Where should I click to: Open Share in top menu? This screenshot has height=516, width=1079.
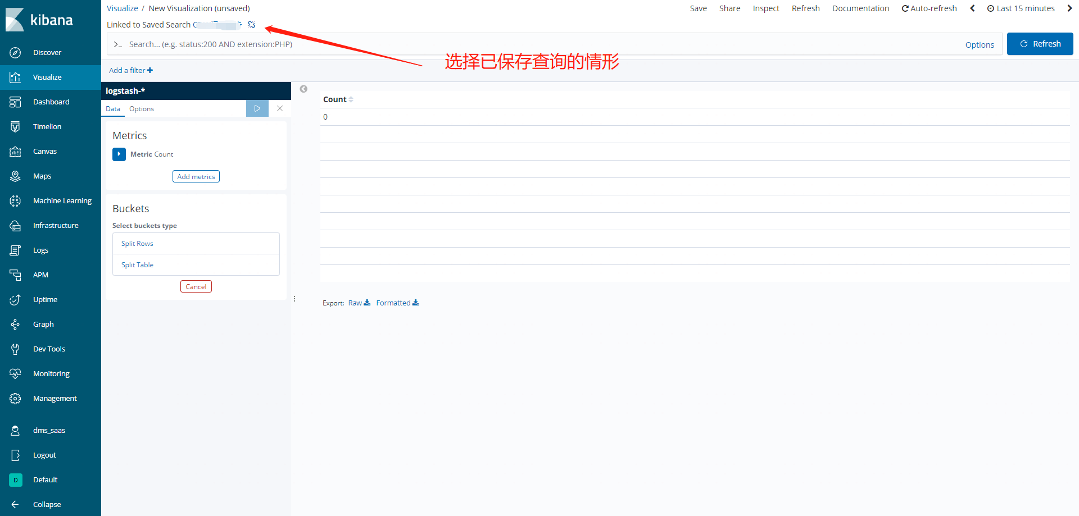[x=730, y=8]
